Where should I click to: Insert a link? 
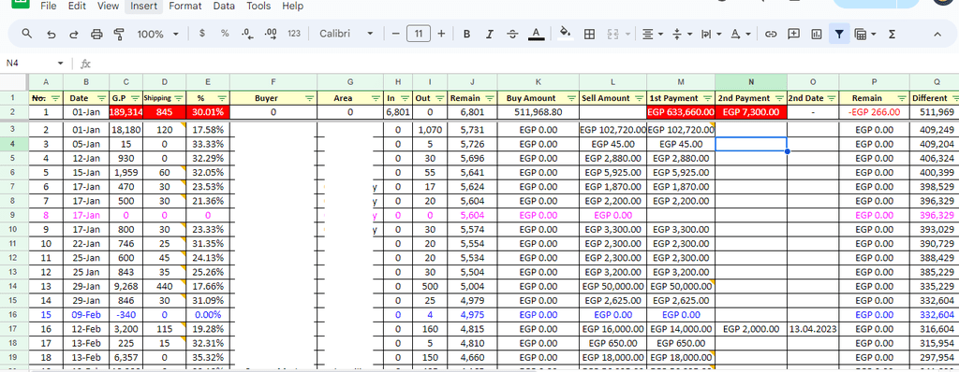[771, 35]
